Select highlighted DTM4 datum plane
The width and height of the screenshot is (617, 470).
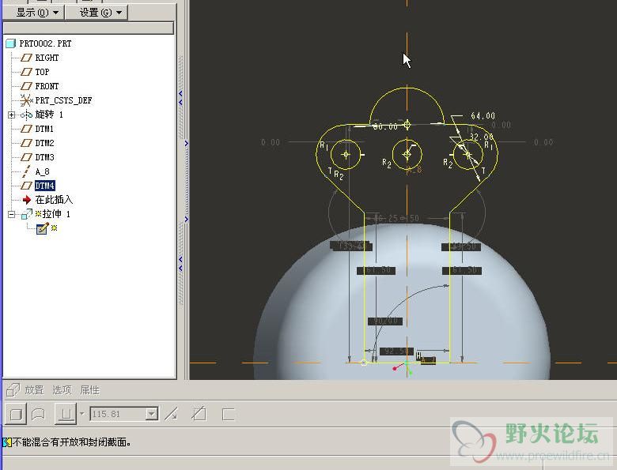(x=44, y=186)
